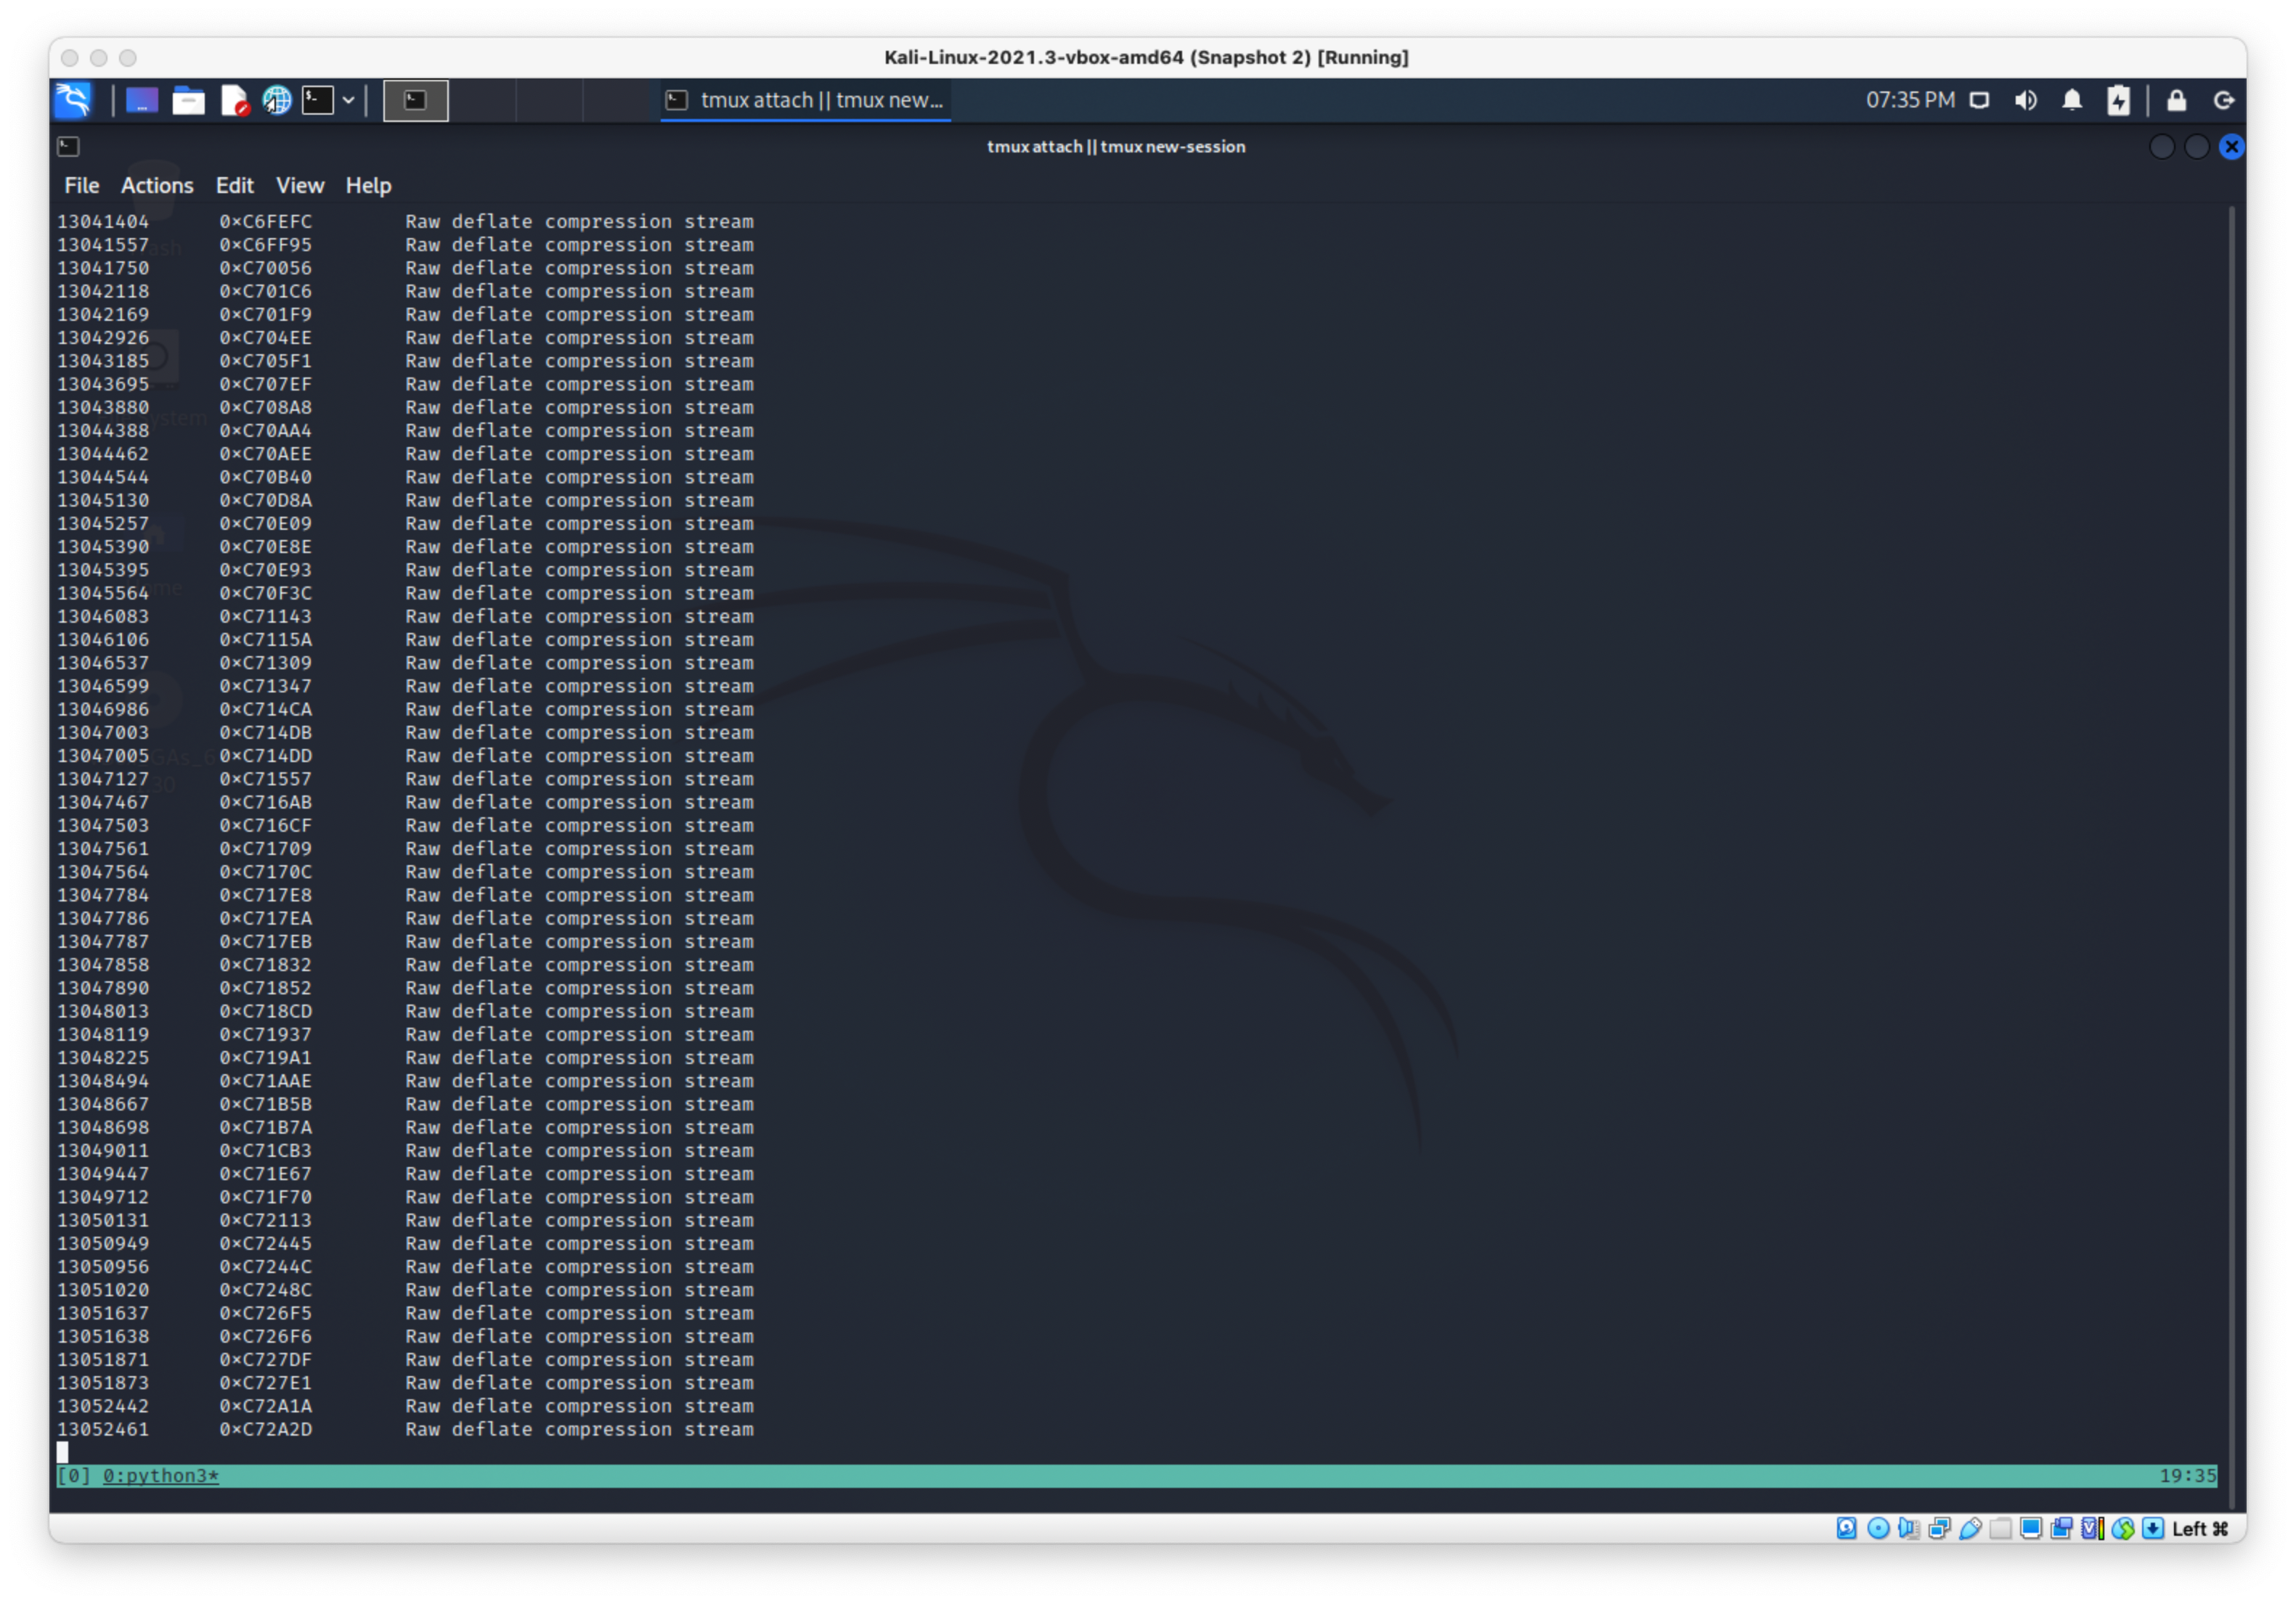Click the VirtualBox audio status icon
Image resolution: width=2296 pixels, height=1604 pixels.
tap(1908, 1528)
